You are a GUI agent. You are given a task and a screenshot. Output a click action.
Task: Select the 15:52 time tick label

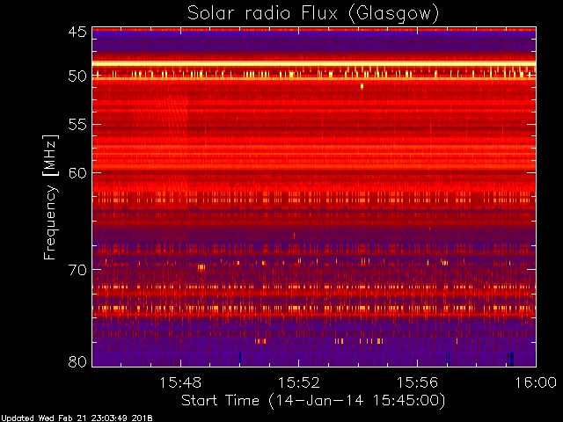[x=299, y=382]
